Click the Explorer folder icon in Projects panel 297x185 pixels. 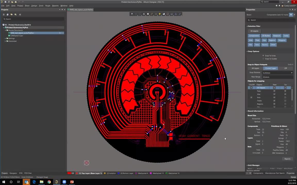11,14
